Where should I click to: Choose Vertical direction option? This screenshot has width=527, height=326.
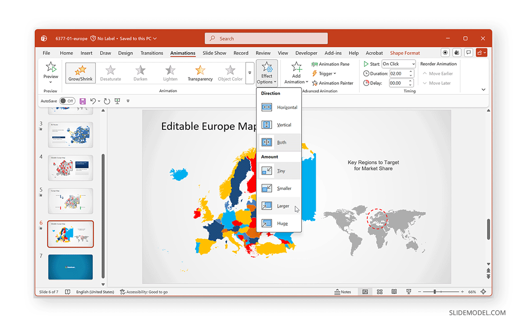[x=279, y=125]
